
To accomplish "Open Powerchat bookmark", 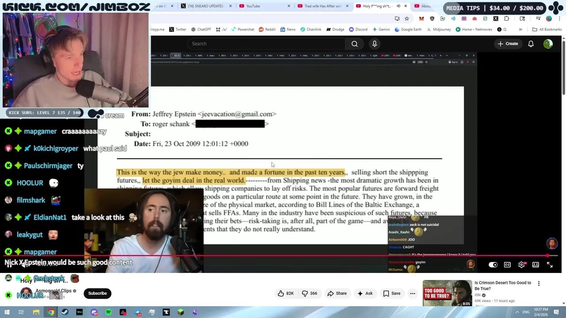I will [x=242, y=30].
